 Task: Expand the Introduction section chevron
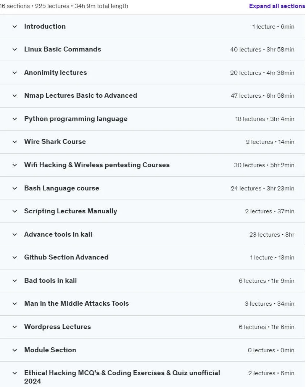tap(15, 26)
